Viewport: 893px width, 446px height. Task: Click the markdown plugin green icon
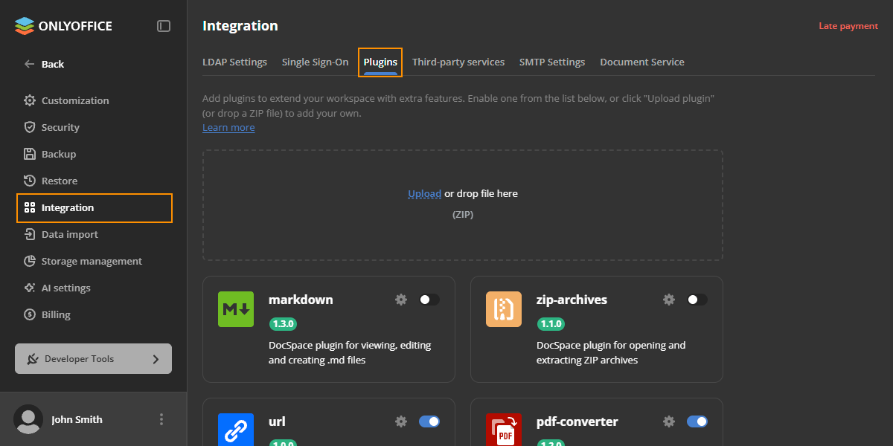[236, 309]
